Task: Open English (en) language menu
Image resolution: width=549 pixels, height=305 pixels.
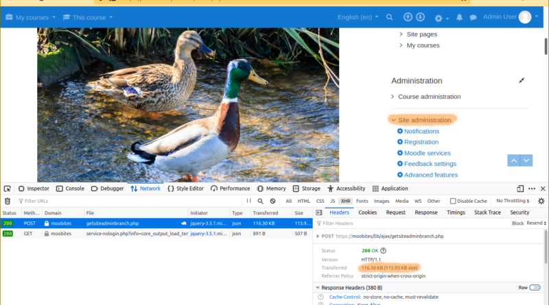Action: (358, 16)
